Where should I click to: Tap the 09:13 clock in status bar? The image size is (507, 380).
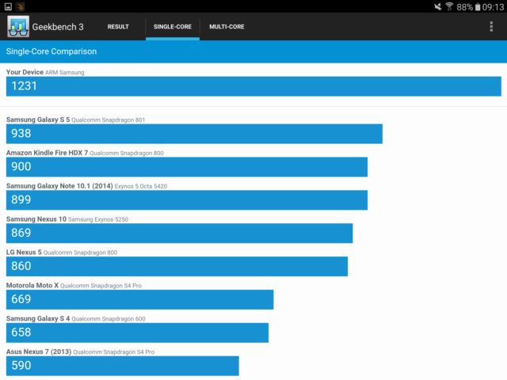(493, 7)
